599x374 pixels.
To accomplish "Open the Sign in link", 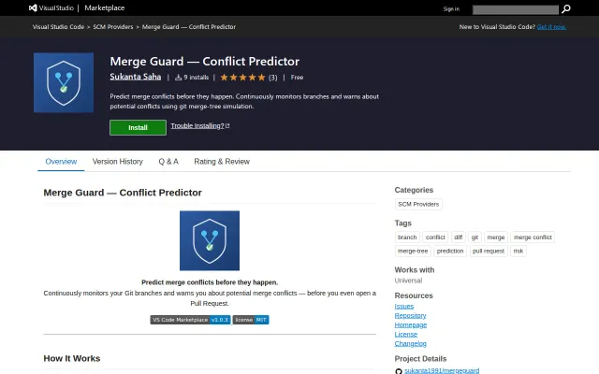I will tap(451, 8).
